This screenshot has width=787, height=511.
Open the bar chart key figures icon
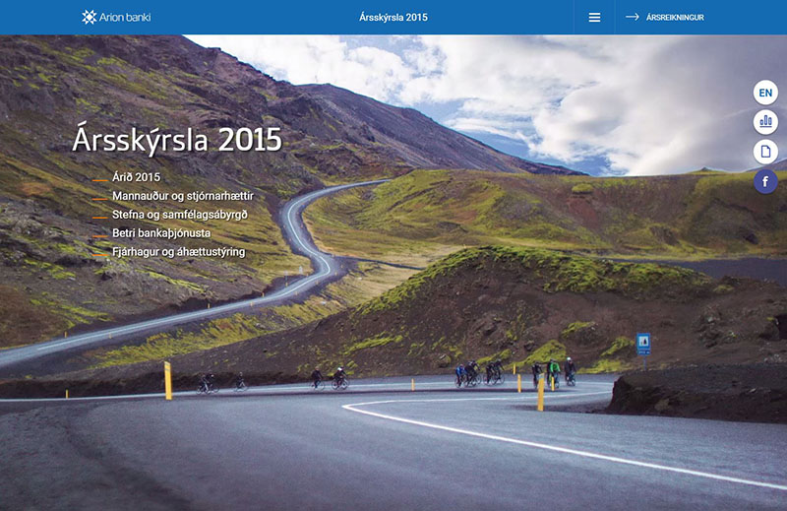pyautogui.click(x=765, y=121)
